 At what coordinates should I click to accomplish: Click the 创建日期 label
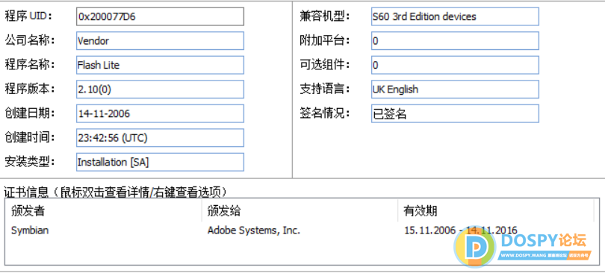pyautogui.click(x=29, y=113)
